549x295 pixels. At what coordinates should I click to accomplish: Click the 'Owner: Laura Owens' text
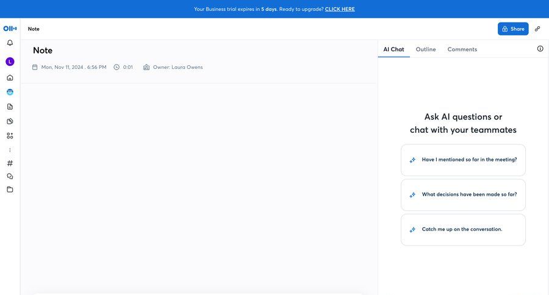coord(178,67)
